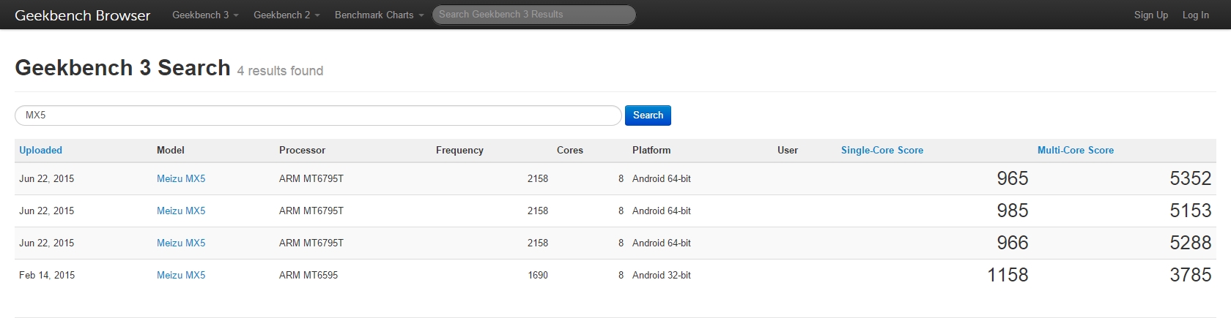1231x318 pixels.
Task: Open Meizu MX5 result from Feb 14, 2015
Action: tap(181, 275)
